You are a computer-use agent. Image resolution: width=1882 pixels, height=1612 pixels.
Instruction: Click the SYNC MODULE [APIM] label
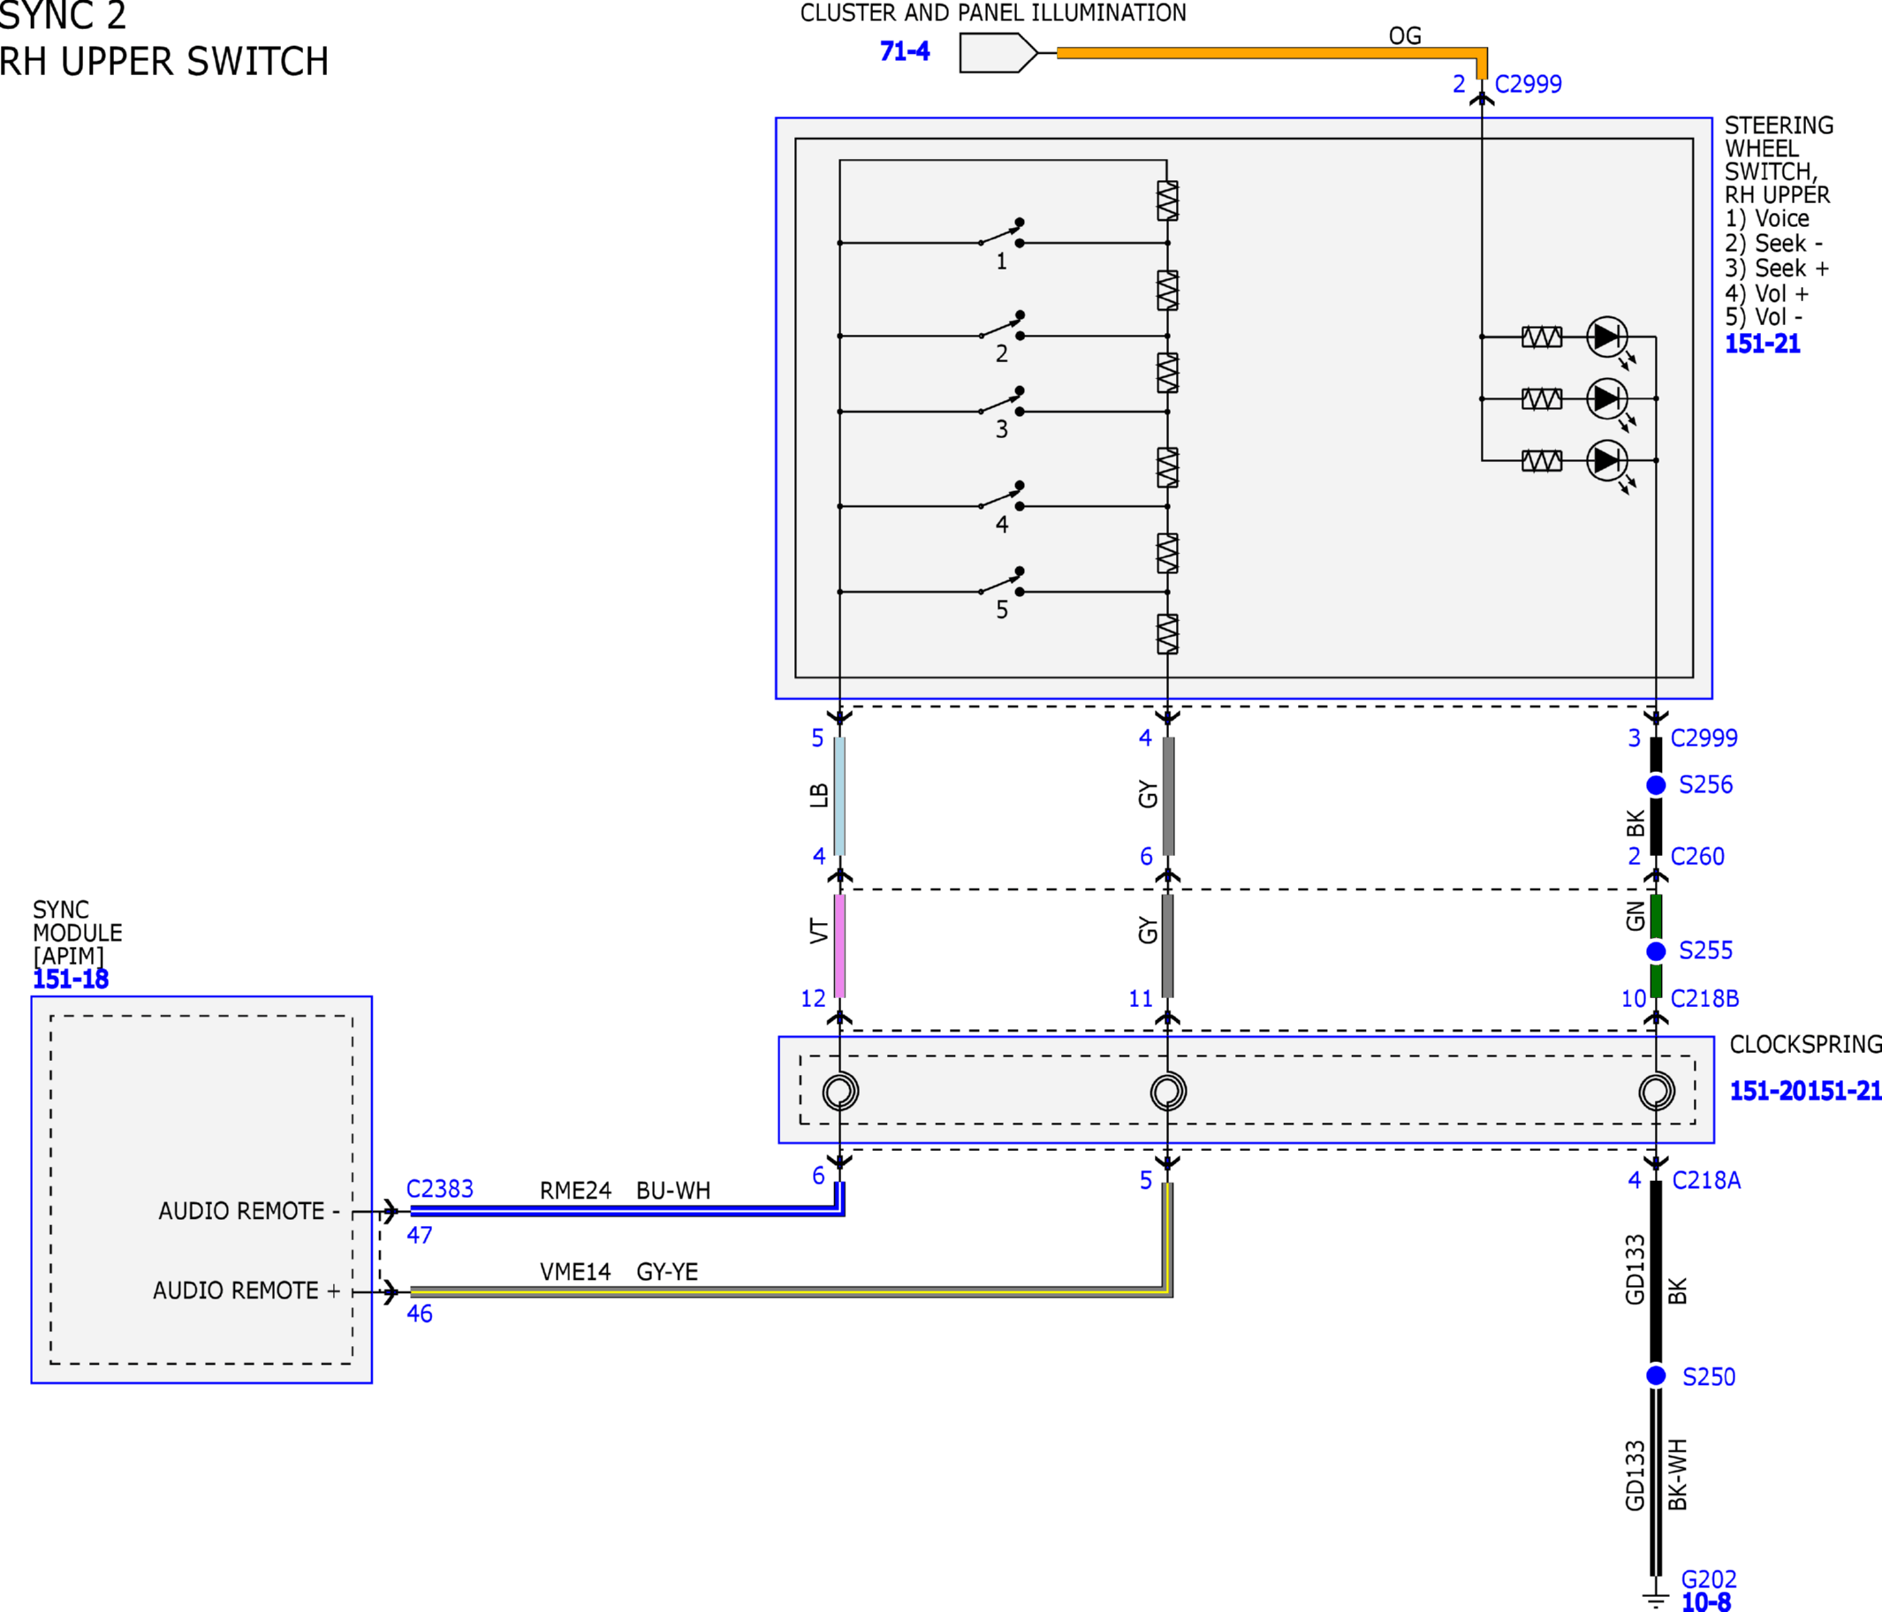[77, 933]
